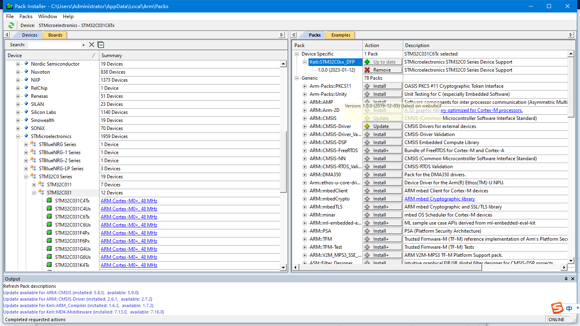Click the Nordic Semiconductor vendor icon
Screen dimensions: 580x326
click(x=26, y=64)
